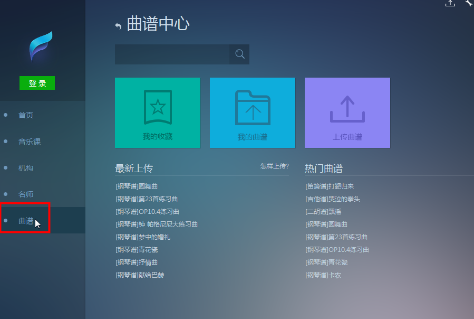474x319 pixels.
Task: Open the 上传曲谱 upload tile
Action: click(347, 112)
